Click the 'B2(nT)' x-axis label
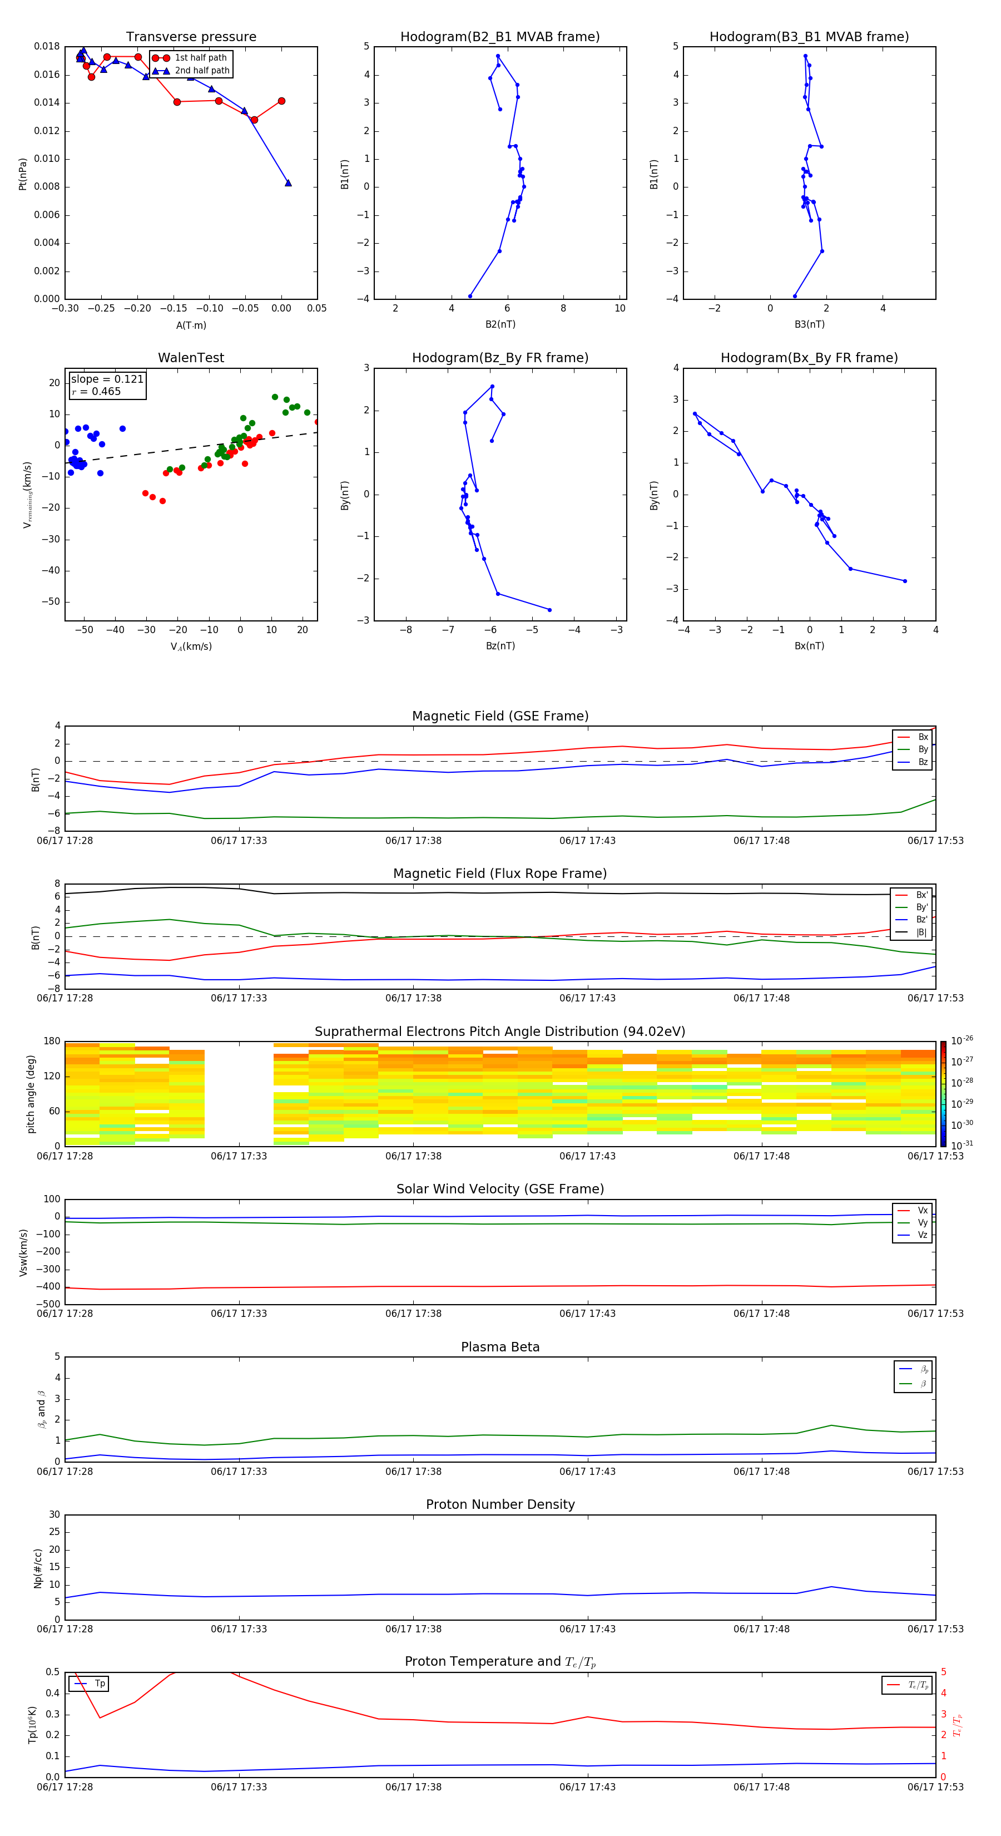1001x1836 pixels. click(500, 324)
